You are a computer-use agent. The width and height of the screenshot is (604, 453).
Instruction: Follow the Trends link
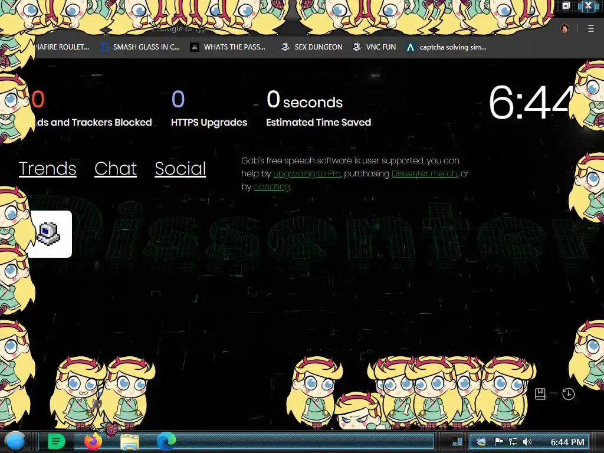[x=48, y=169]
